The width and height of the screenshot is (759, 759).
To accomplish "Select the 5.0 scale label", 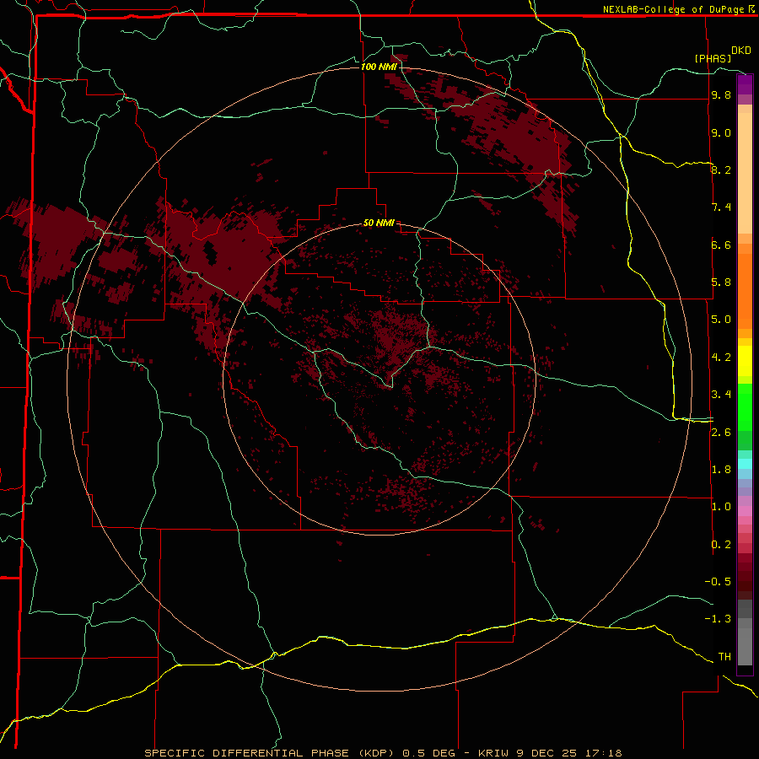I will pos(721,320).
